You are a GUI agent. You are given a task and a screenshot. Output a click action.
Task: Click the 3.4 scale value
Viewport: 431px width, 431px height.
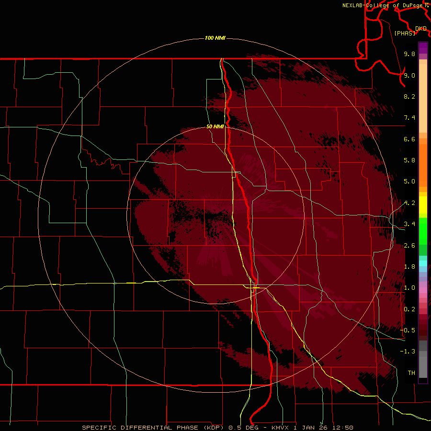(x=409, y=224)
